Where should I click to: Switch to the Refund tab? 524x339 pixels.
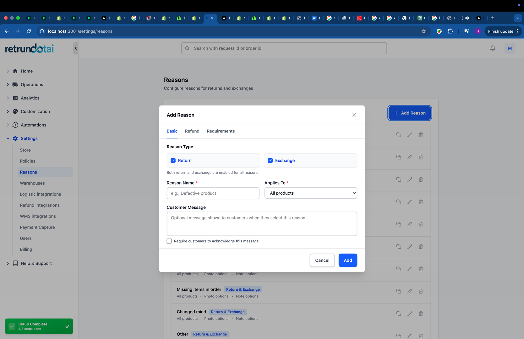pos(192,131)
